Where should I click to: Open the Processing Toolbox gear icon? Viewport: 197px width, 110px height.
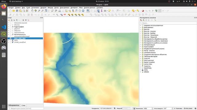(98, 11)
